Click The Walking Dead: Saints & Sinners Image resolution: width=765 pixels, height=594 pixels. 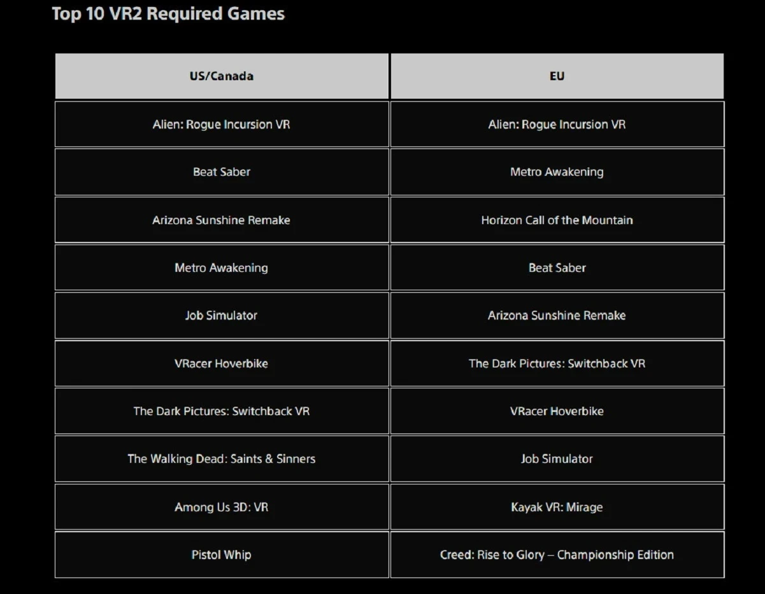(221, 459)
